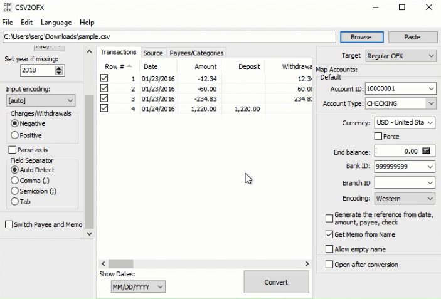
Task: Open the output Encoding Western dropdown
Action: pyautogui.click(x=405, y=199)
